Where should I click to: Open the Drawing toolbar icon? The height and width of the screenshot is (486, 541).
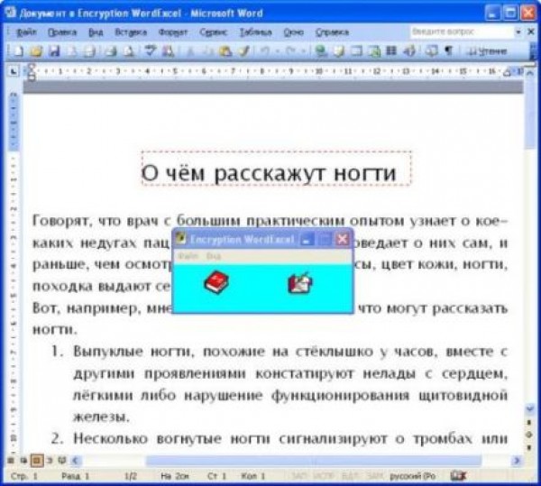coord(409,51)
